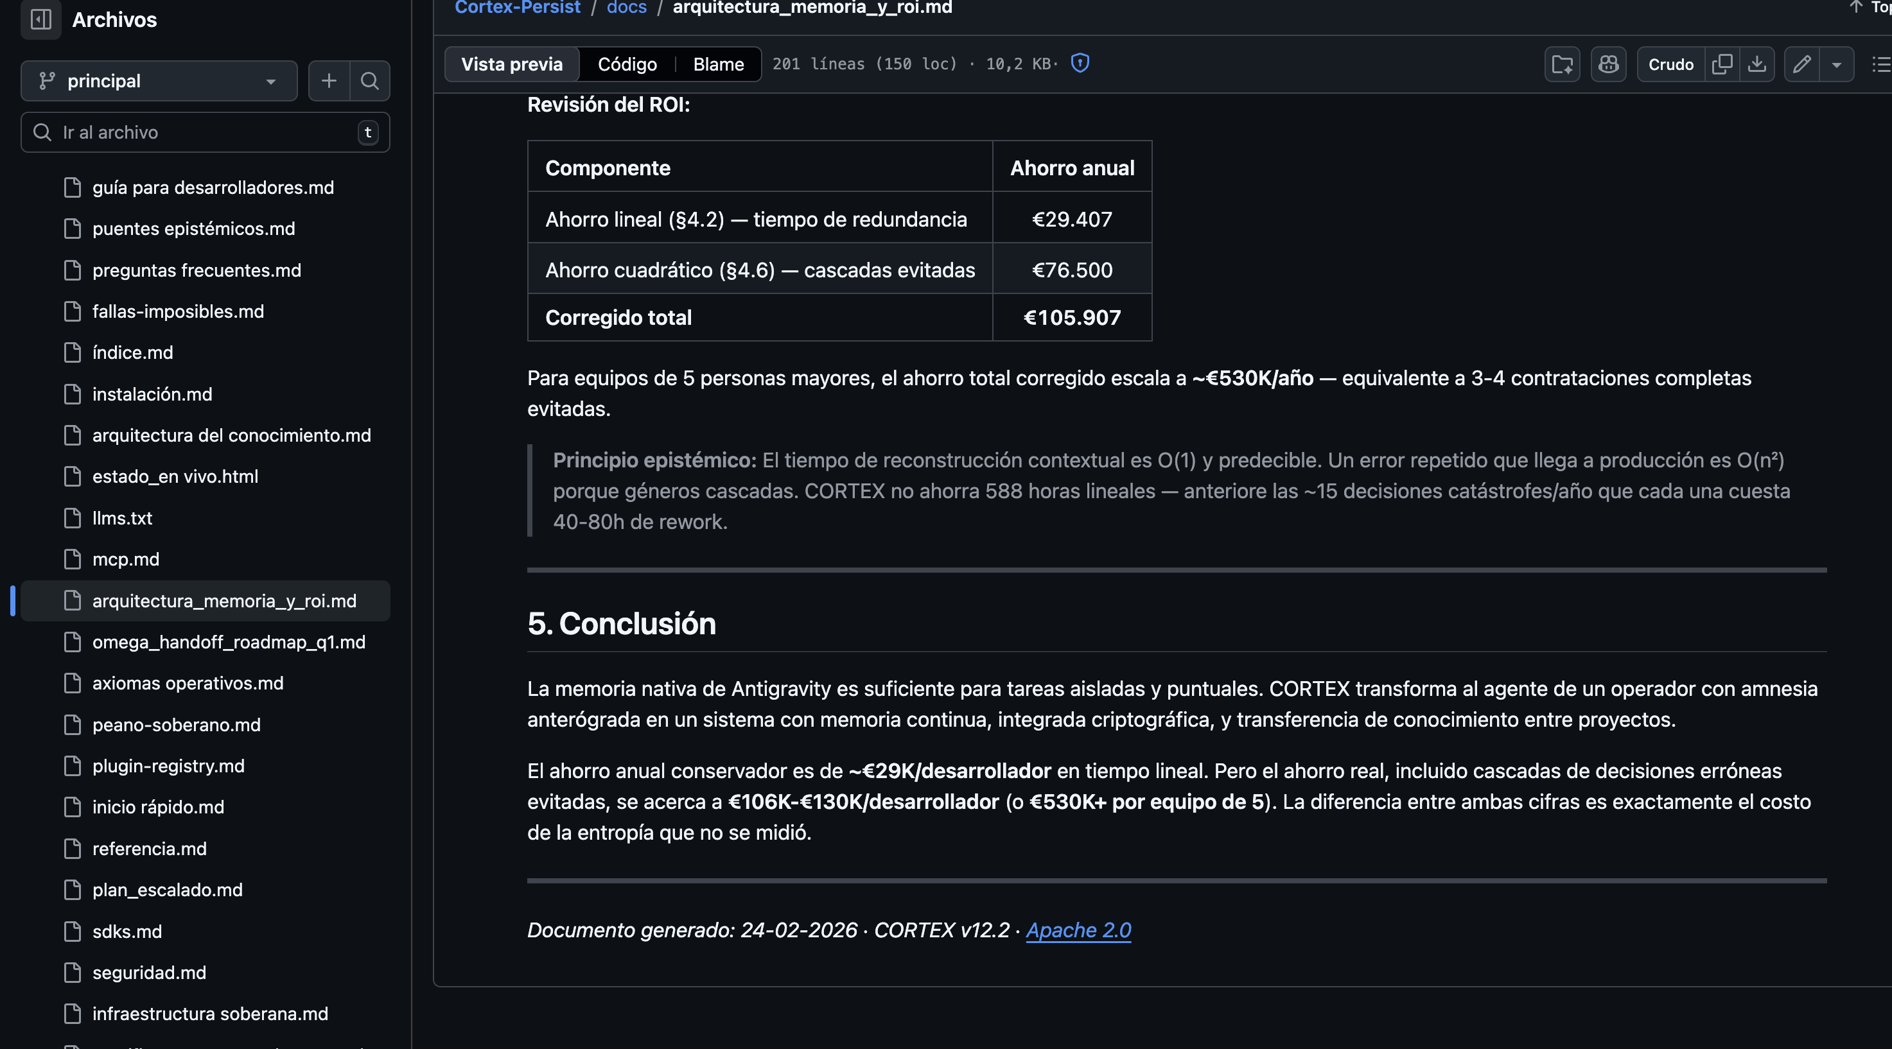Copy raw file contents icon
This screenshot has width=1892, height=1049.
coord(1722,65)
